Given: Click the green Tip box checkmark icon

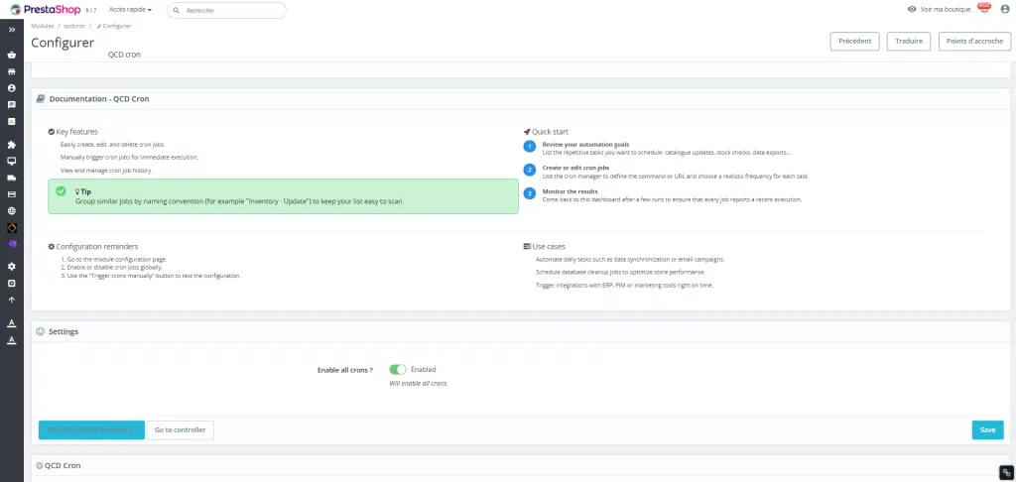Looking at the screenshot, I should (x=61, y=191).
